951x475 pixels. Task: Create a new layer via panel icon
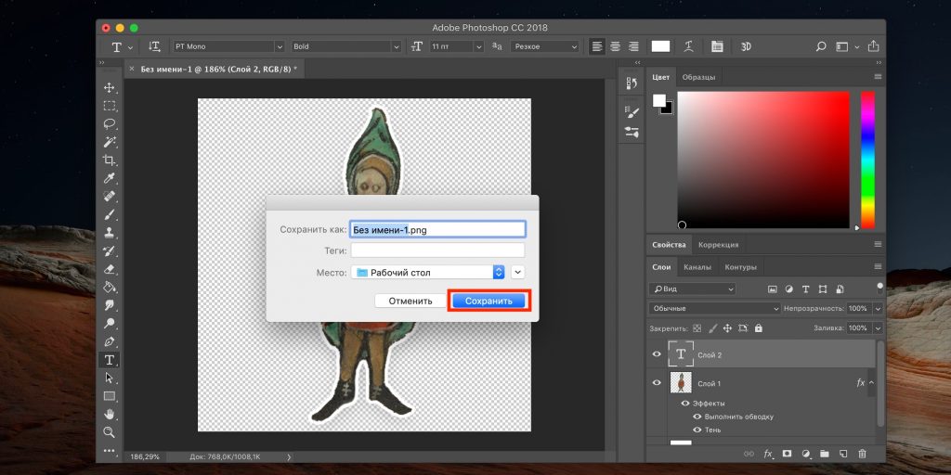point(843,454)
